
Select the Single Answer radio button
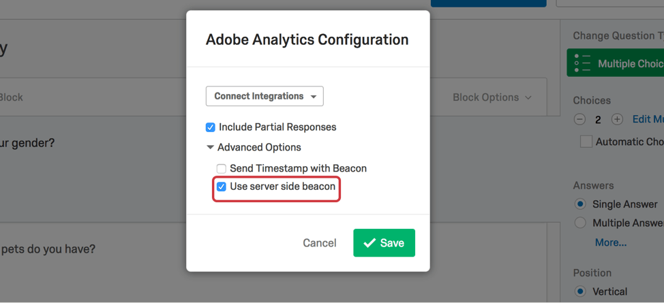point(579,204)
